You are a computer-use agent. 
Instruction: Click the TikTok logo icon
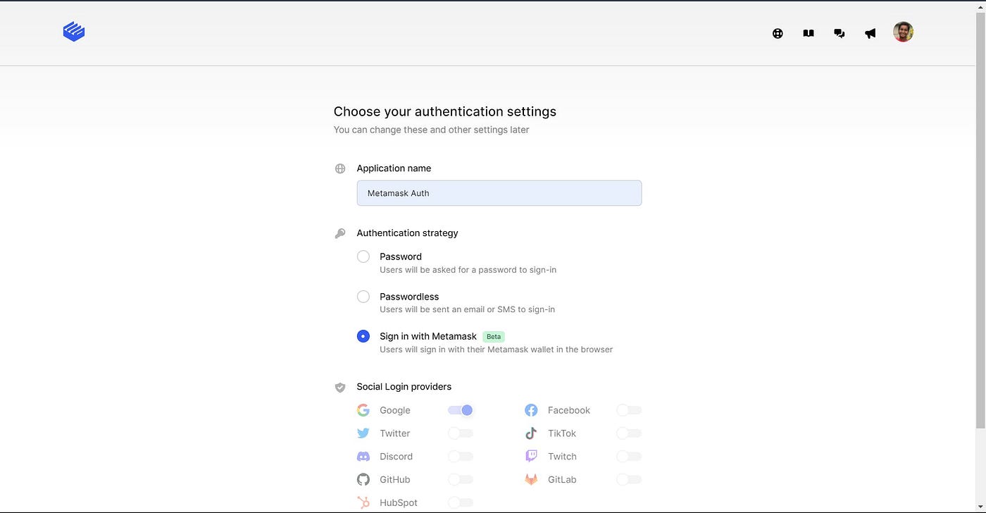(x=531, y=433)
